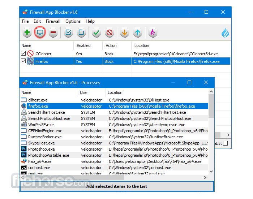This screenshot has width=253, height=199.
Task: Sort processes by User column header
Action: click(92, 92)
